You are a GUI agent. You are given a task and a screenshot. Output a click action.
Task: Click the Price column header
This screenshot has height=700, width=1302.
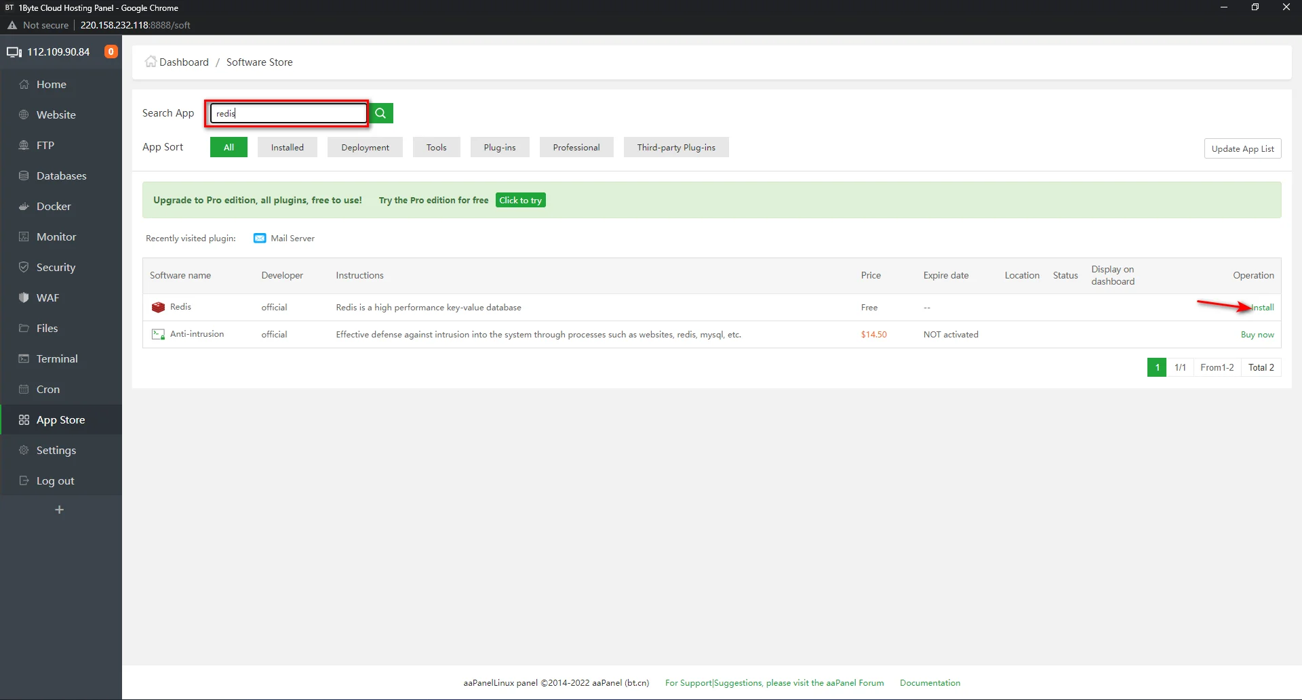click(871, 276)
